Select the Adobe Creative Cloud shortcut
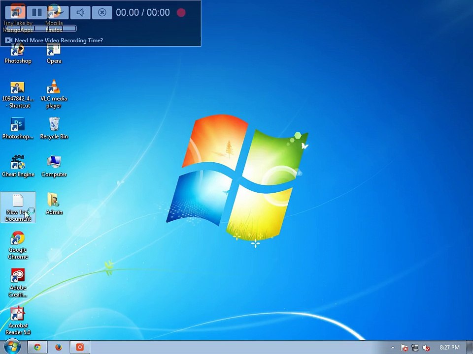 pos(18,283)
